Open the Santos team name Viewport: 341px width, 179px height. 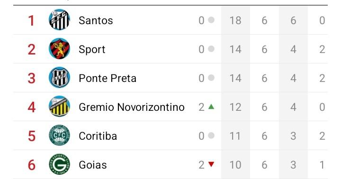(96, 20)
